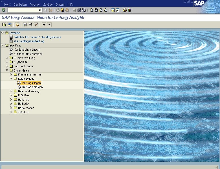The height and width of the screenshot is (169, 220).
Task: Open a new session with the toolbar icon
Action: [113, 10]
